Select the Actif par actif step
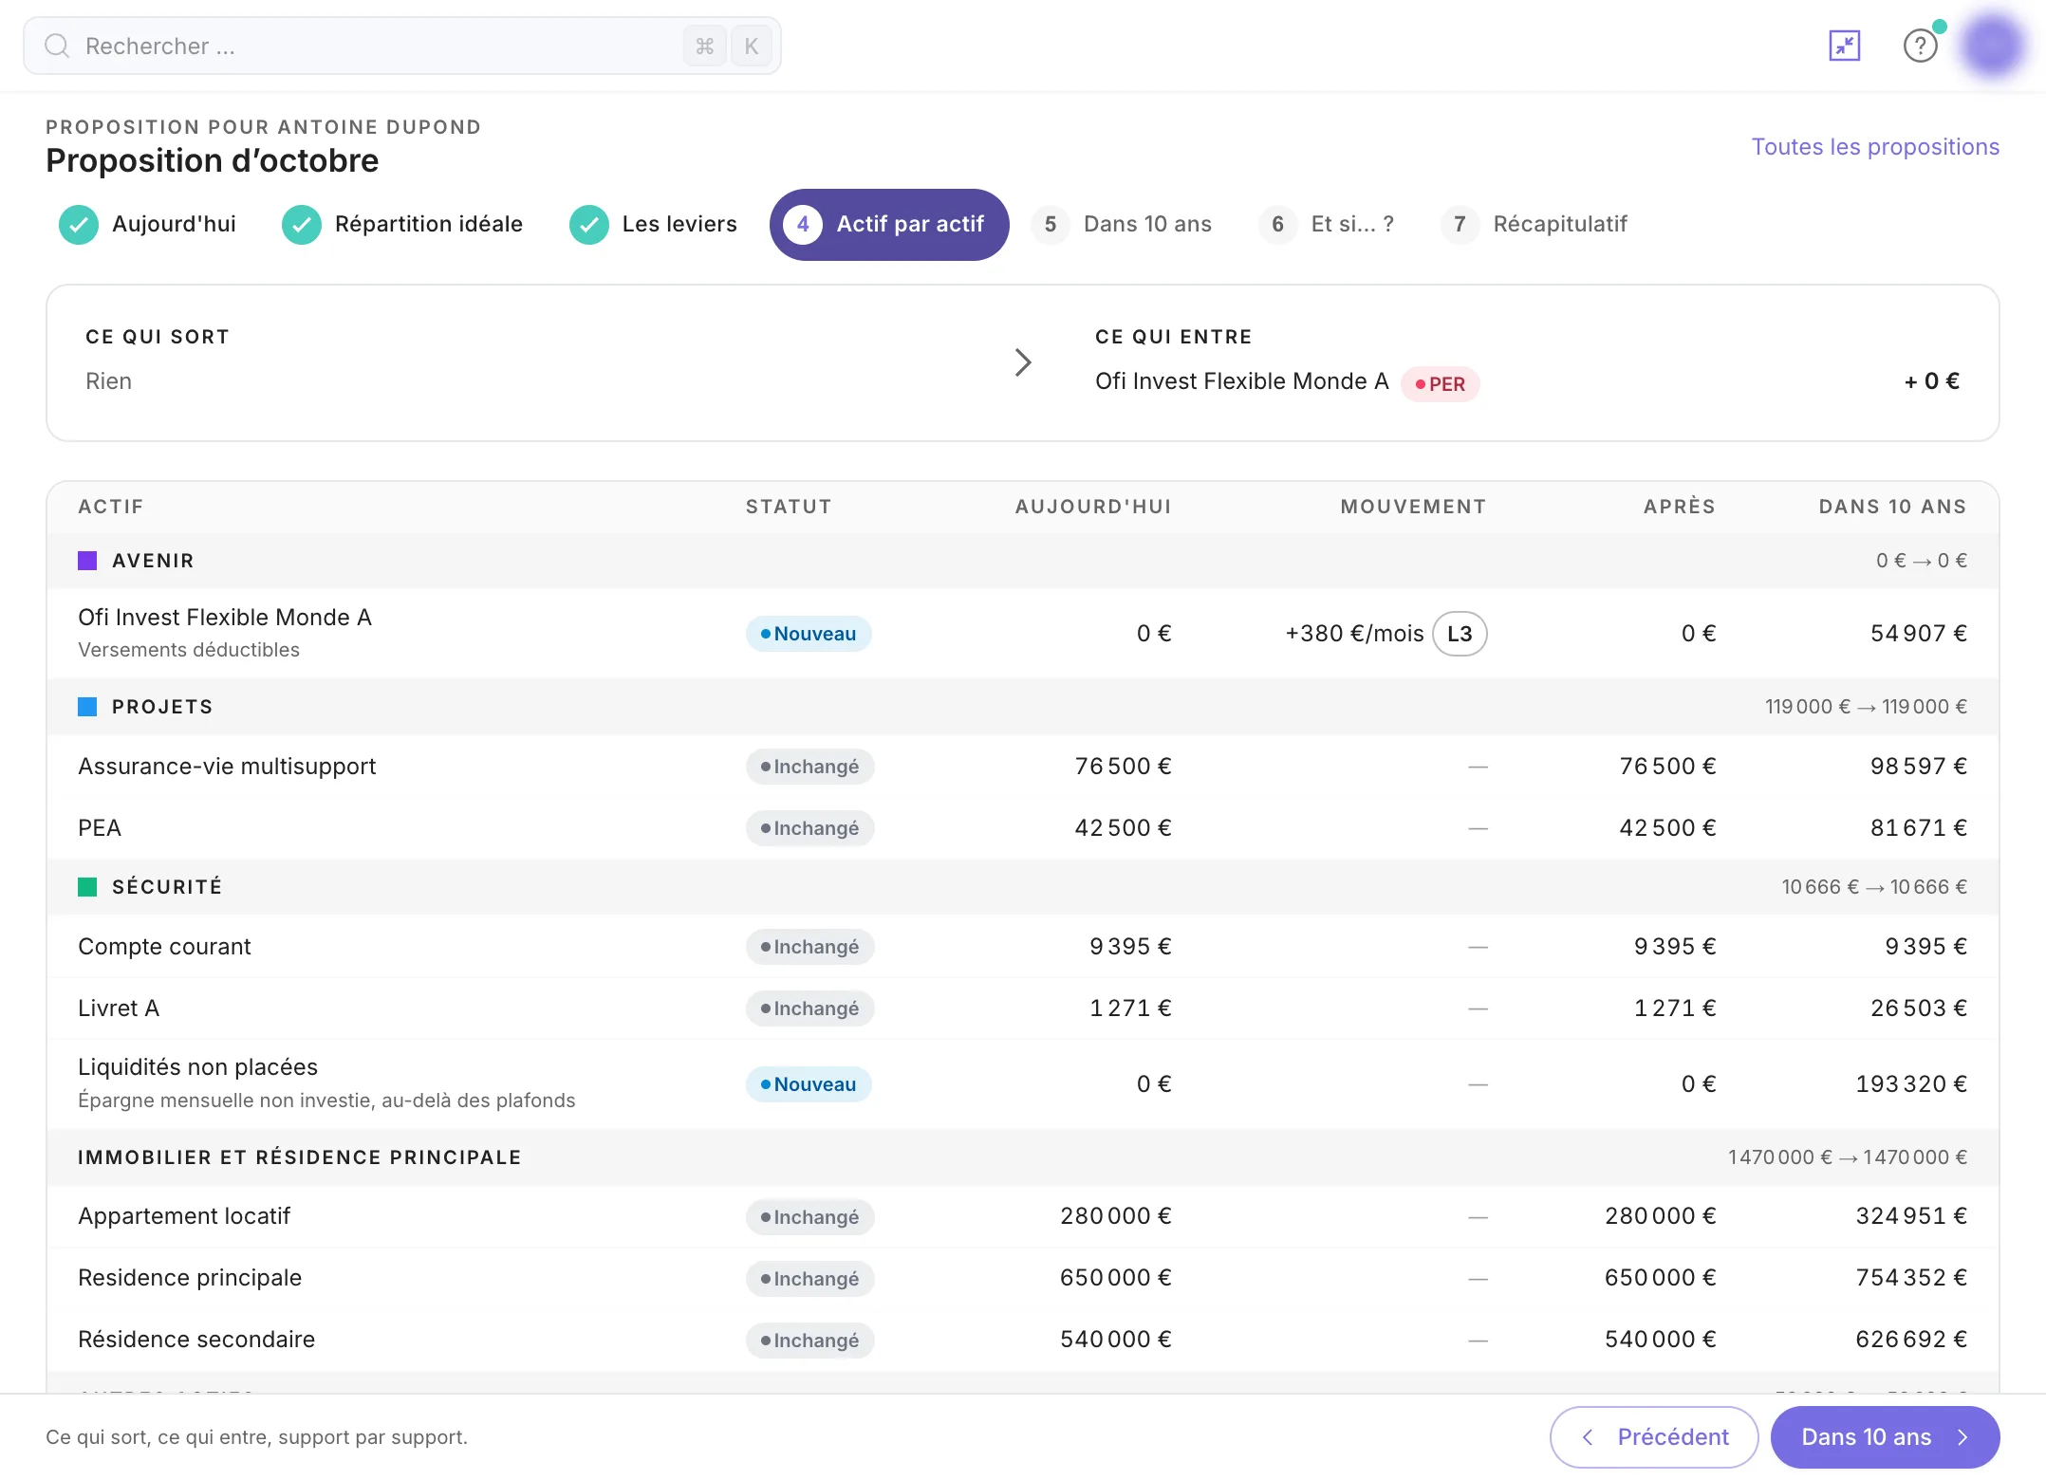 click(x=889, y=225)
